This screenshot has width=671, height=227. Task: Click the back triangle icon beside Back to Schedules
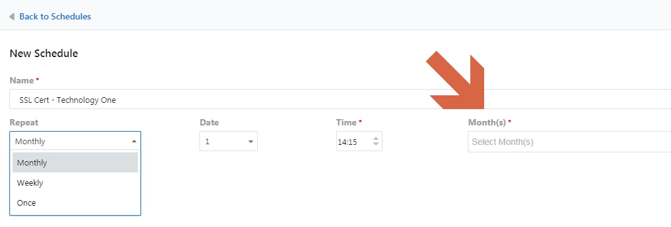11,17
